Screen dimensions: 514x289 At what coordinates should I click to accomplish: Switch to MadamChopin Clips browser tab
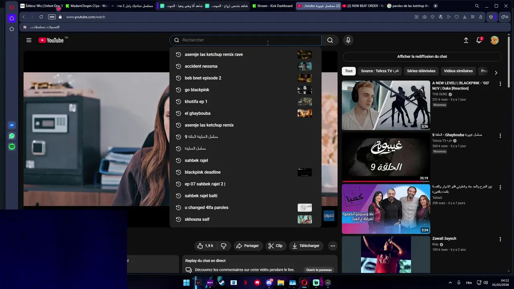pyautogui.click(x=86, y=6)
